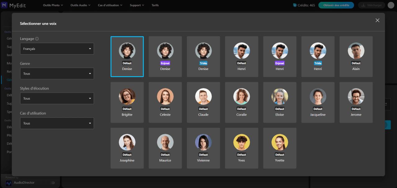Select the Eloise voice
This screenshot has width=397, height=188.
280,103
